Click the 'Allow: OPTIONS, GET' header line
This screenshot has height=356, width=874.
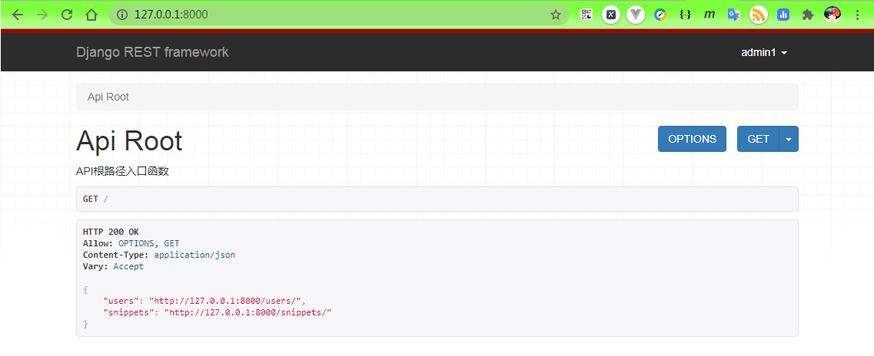point(131,243)
